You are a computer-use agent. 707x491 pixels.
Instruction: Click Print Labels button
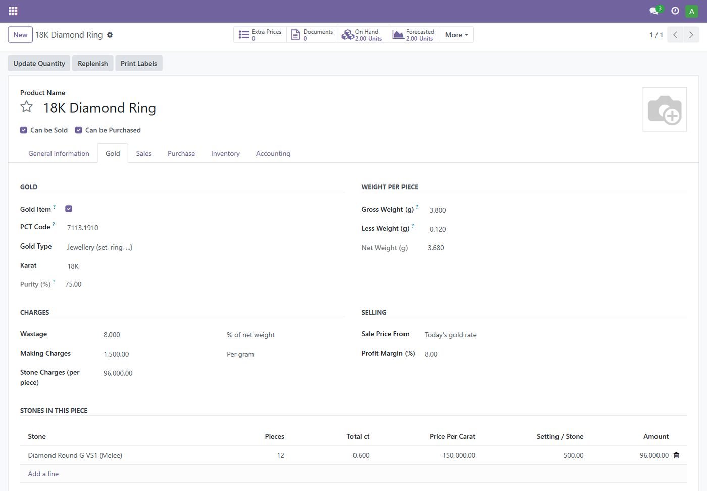point(139,63)
